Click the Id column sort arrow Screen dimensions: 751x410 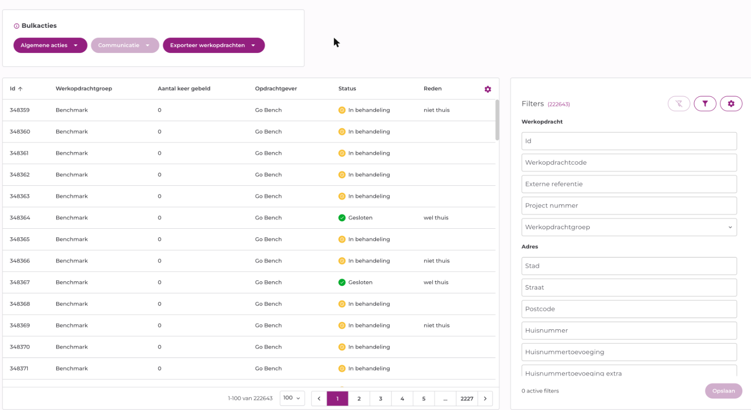coord(20,89)
